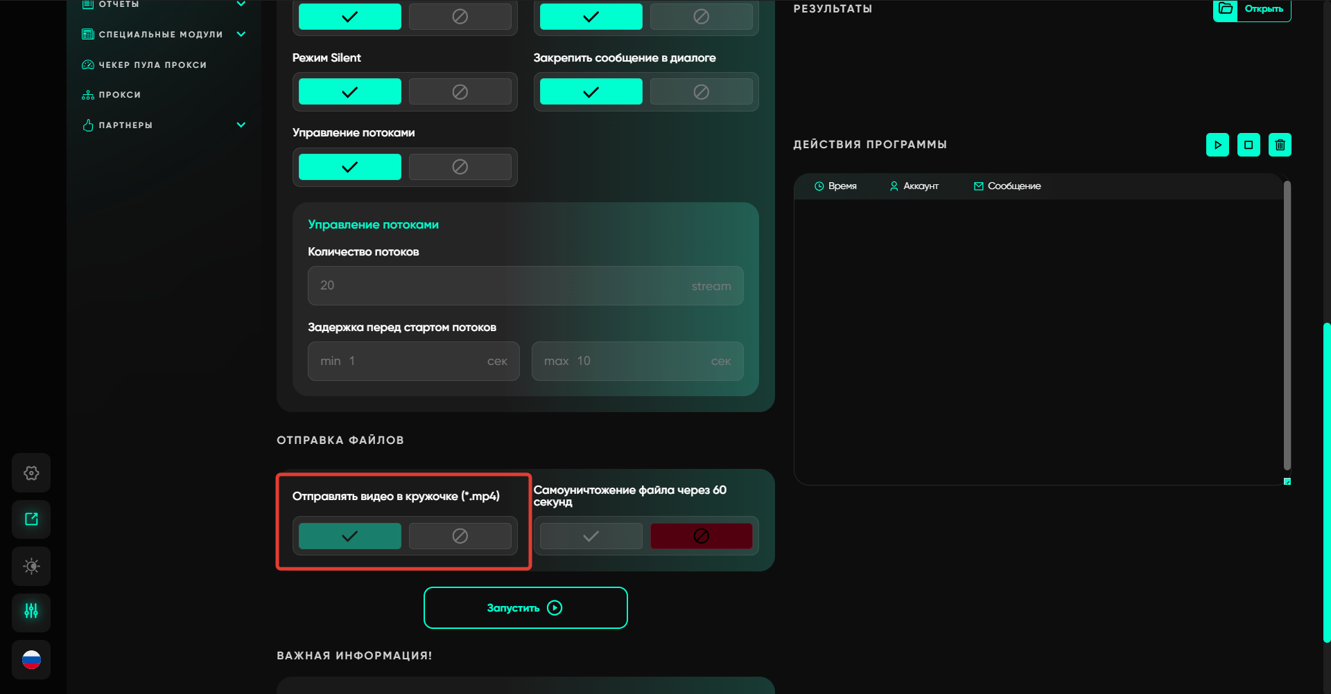Toggle the brightness theme icon

(31, 566)
